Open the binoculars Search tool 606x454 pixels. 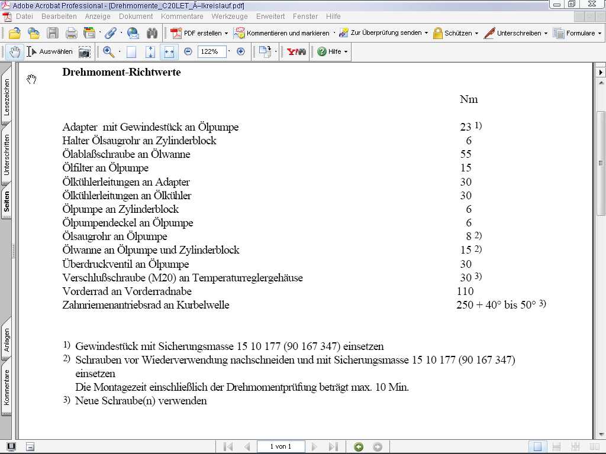click(152, 33)
